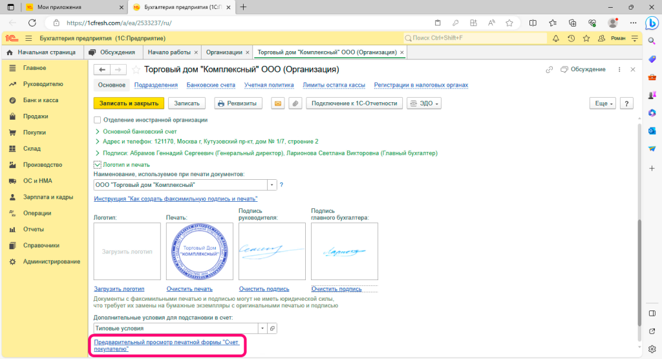Click the help question mark button

[626, 103]
